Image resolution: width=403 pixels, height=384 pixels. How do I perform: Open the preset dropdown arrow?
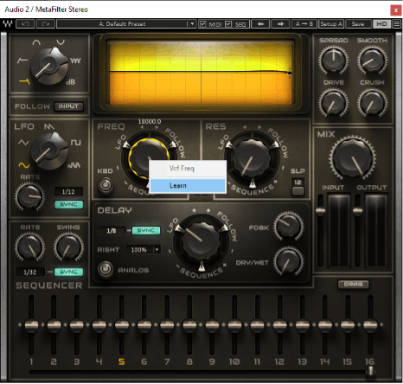[x=191, y=24]
